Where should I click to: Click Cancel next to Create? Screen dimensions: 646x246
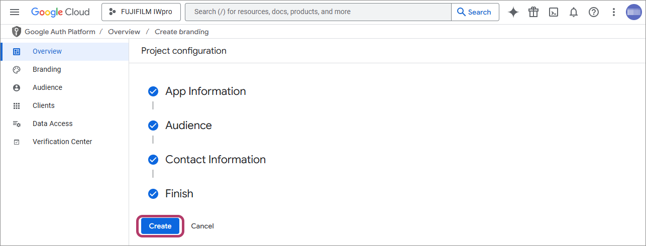point(202,226)
